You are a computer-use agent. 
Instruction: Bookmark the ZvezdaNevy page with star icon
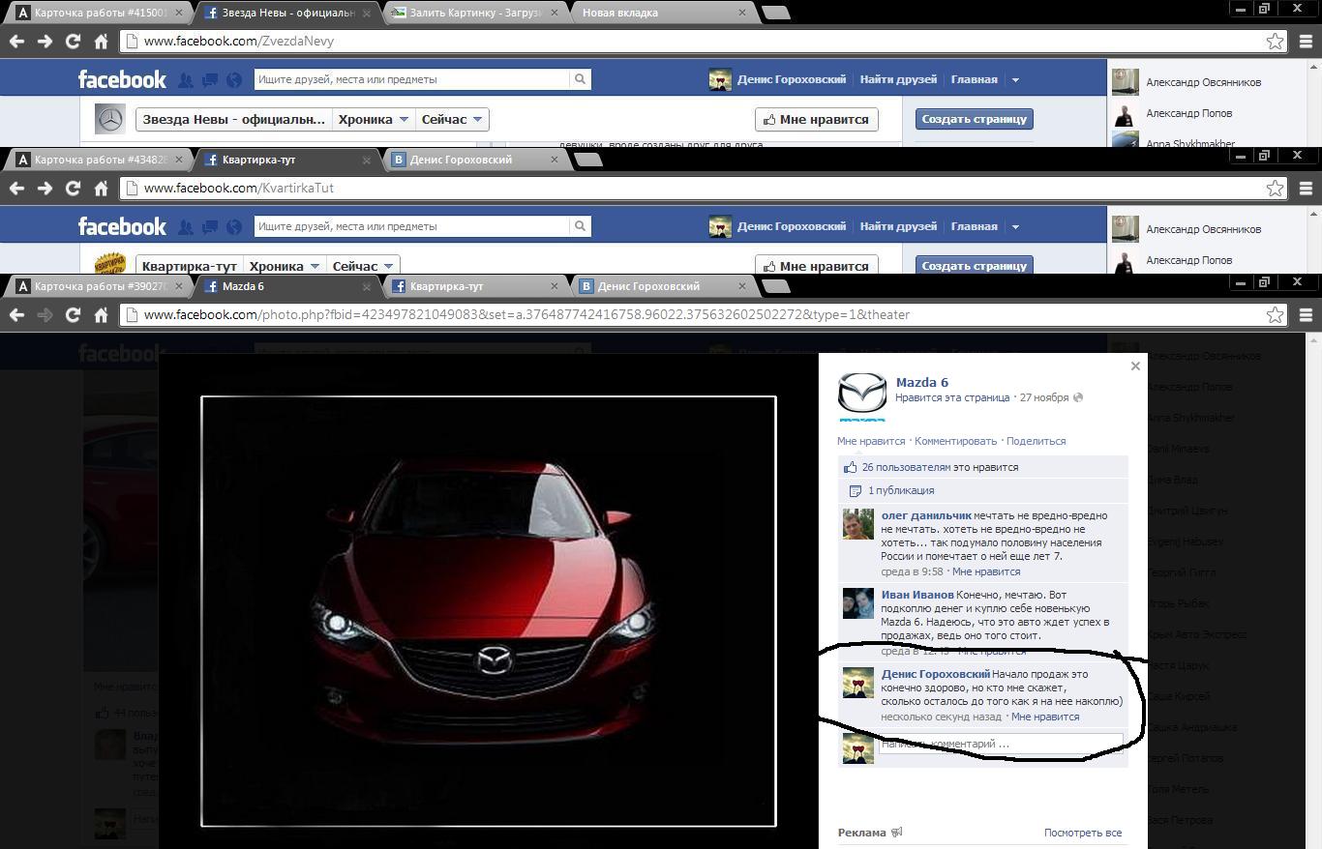[x=1276, y=42]
